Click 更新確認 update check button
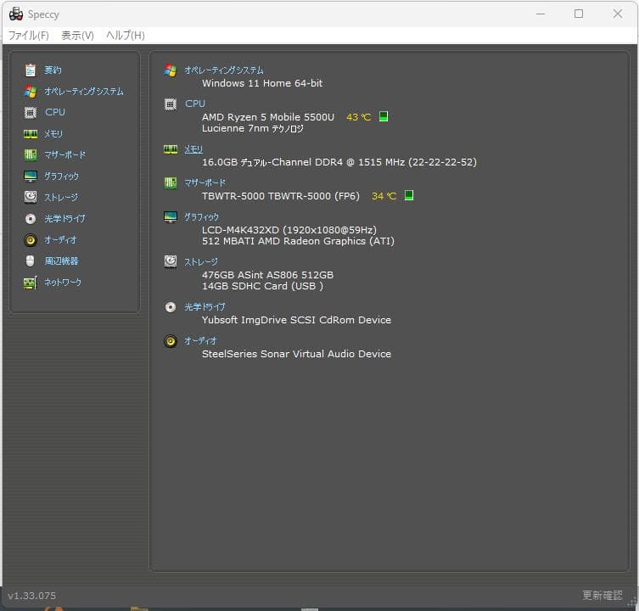 (603, 596)
